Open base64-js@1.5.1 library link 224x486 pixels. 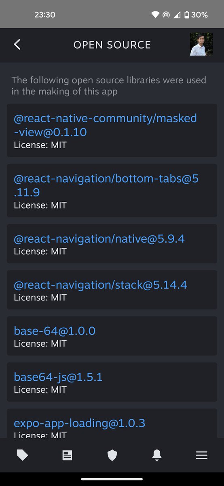[58, 377]
